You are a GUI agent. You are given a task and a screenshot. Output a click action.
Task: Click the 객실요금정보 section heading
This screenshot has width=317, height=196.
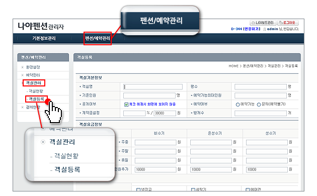click(x=91, y=124)
